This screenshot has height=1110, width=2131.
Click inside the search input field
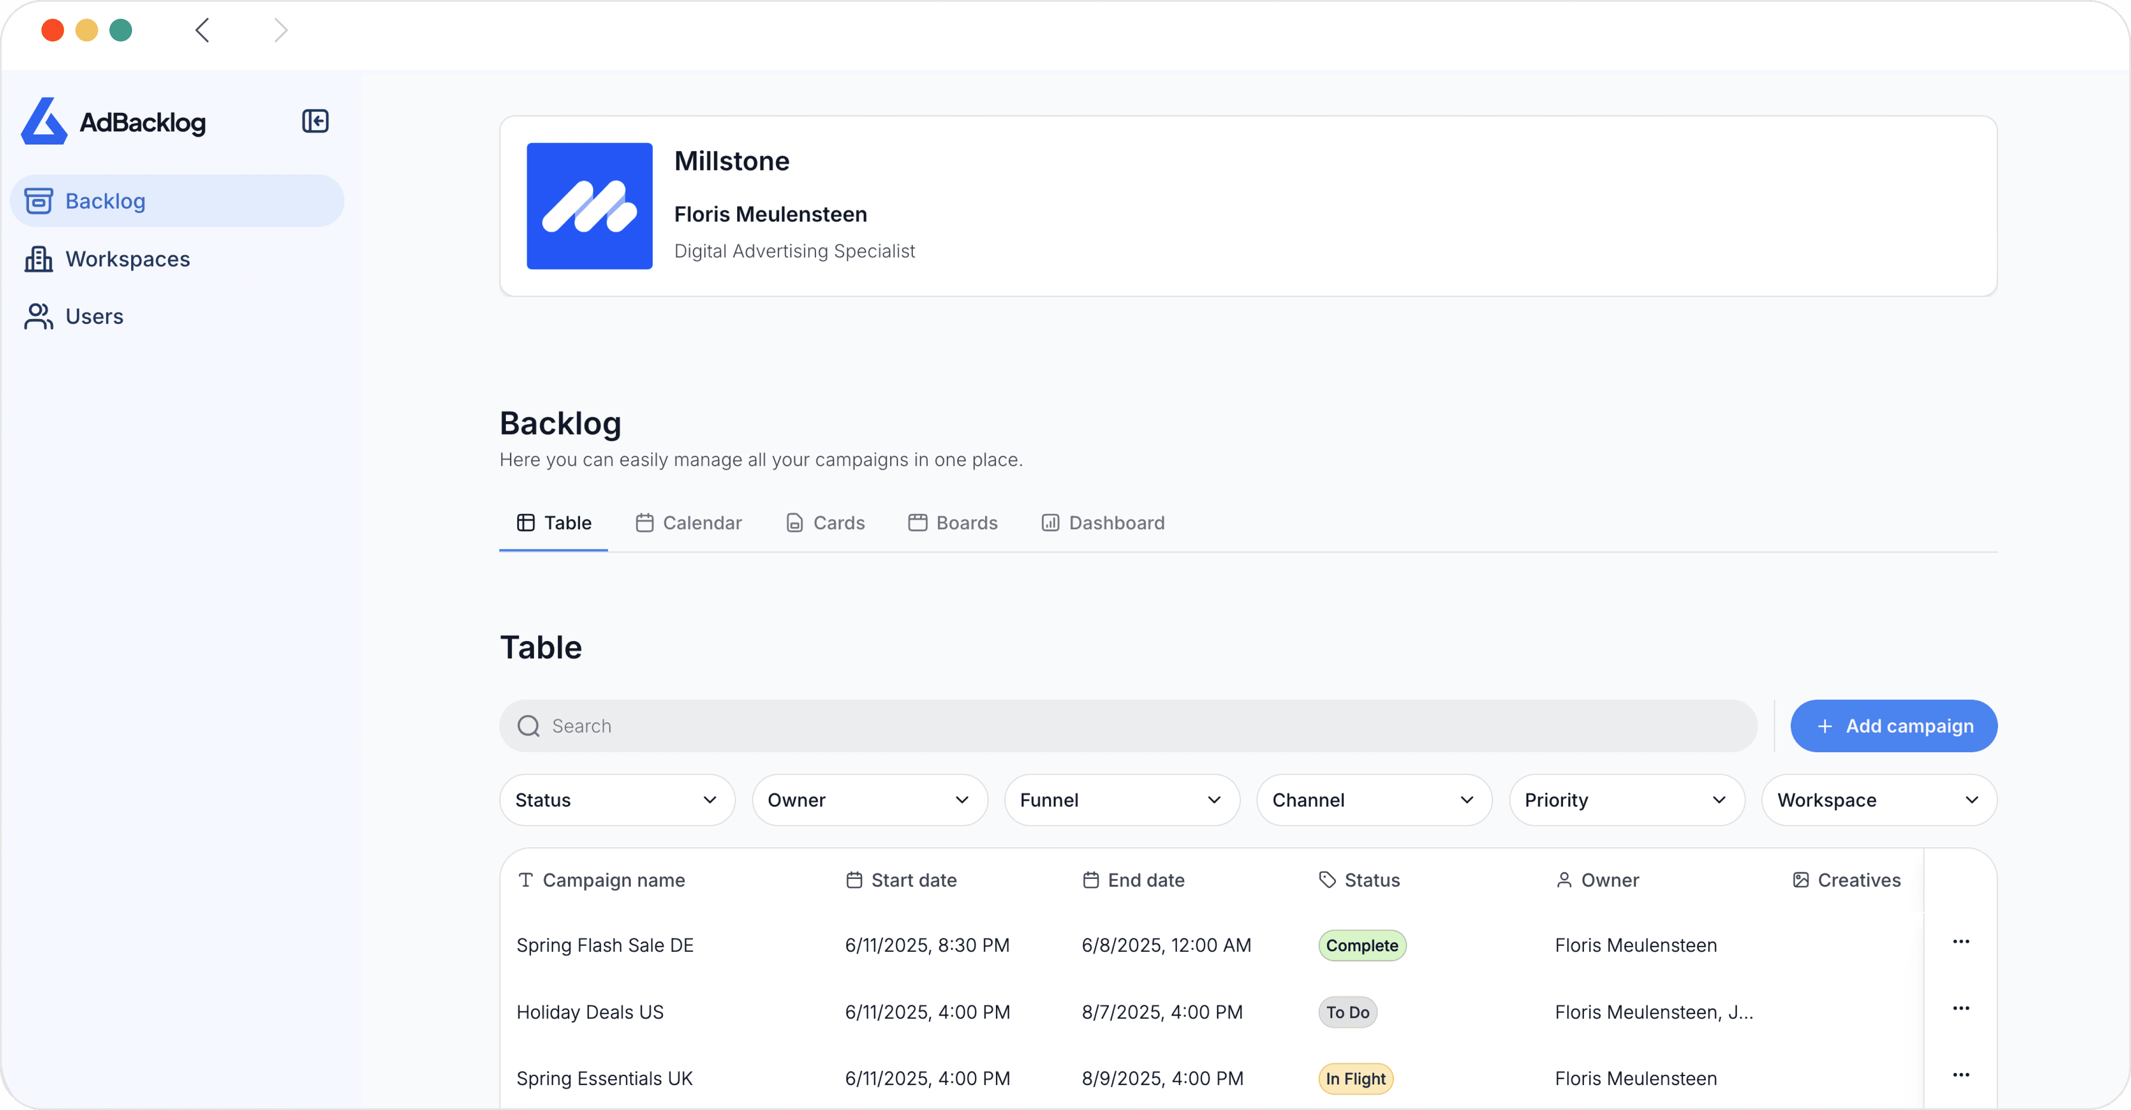[x=910, y=725]
